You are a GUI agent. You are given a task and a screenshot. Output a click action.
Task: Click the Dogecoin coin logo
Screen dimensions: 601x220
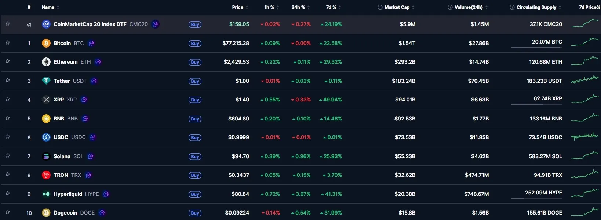(46, 213)
